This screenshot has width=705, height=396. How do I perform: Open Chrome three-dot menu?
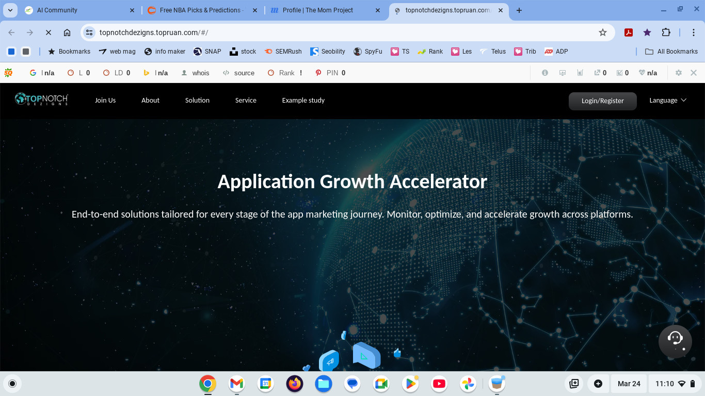pos(694,32)
